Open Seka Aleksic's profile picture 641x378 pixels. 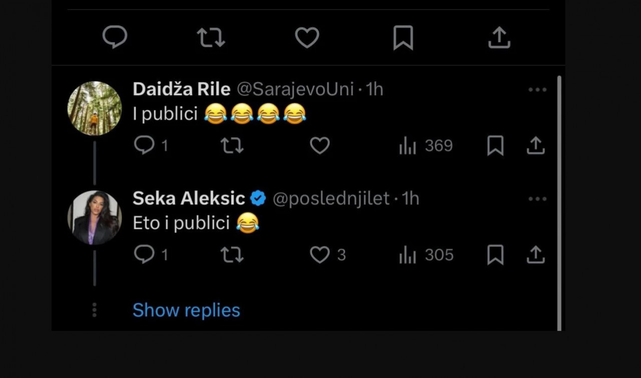click(95, 218)
